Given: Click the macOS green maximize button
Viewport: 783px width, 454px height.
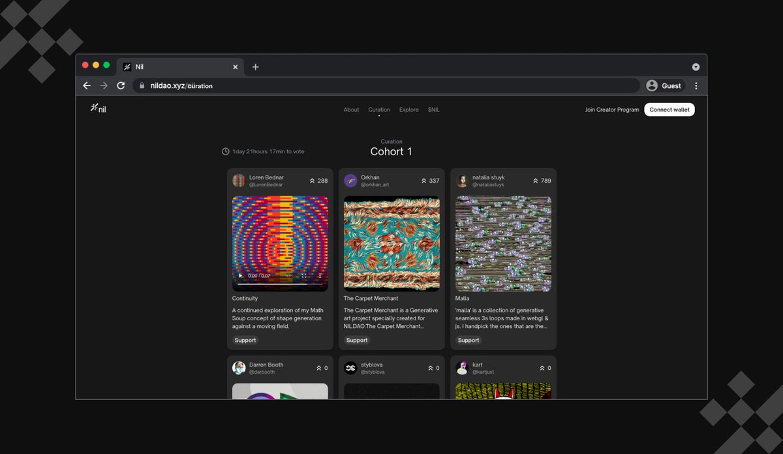Looking at the screenshot, I should coord(106,65).
